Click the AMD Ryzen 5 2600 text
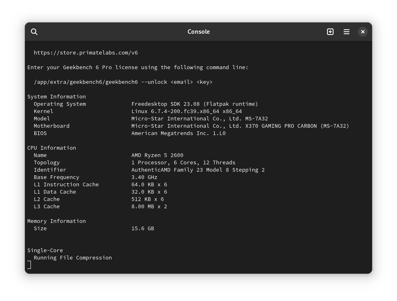 (x=157, y=155)
